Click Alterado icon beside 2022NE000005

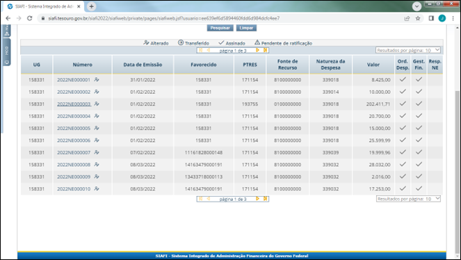tap(97, 128)
